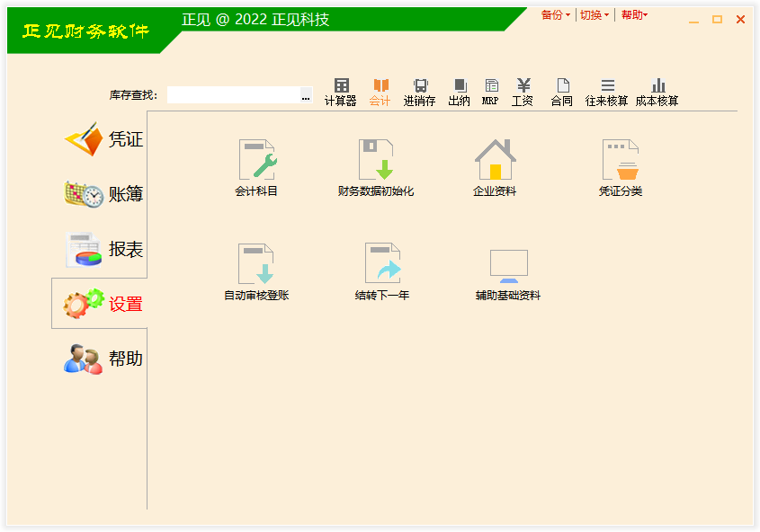Image resolution: width=760 pixels, height=532 pixels.
Task: Expand the 切换 dropdown menu
Action: [x=594, y=15]
